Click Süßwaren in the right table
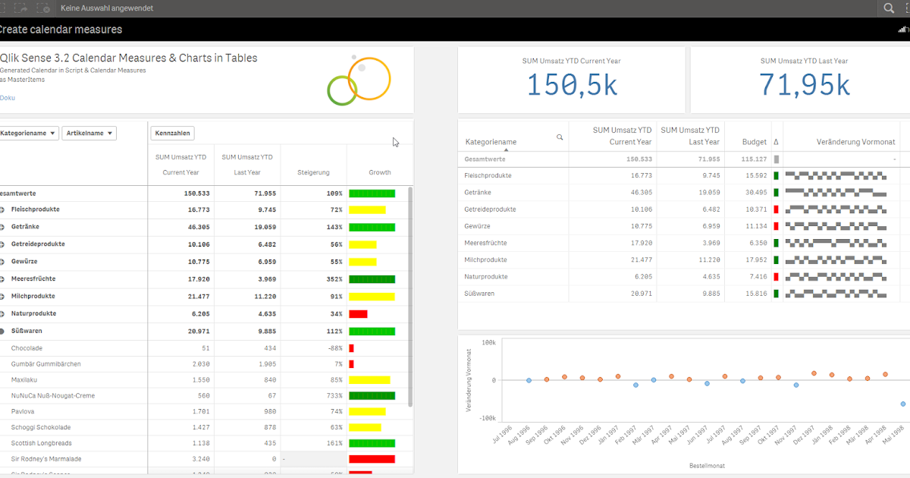This screenshot has width=910, height=478. 479,293
